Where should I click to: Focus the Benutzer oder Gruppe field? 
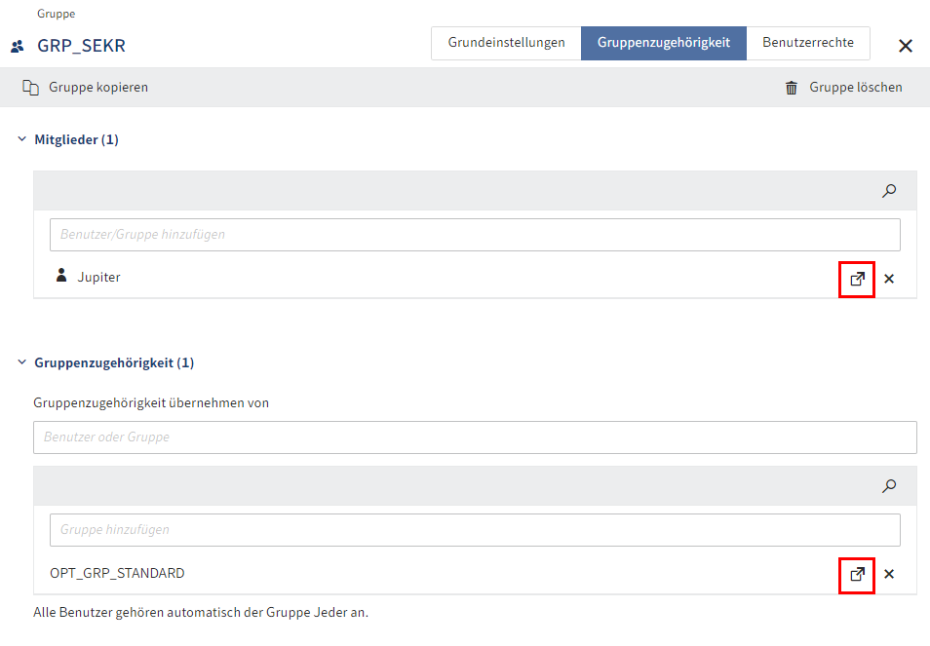(x=475, y=437)
